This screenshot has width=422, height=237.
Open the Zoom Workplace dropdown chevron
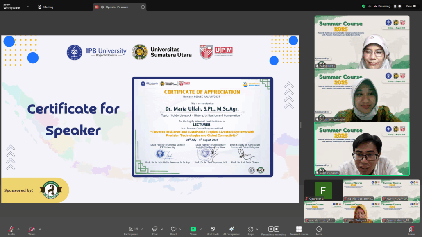coord(28,7)
